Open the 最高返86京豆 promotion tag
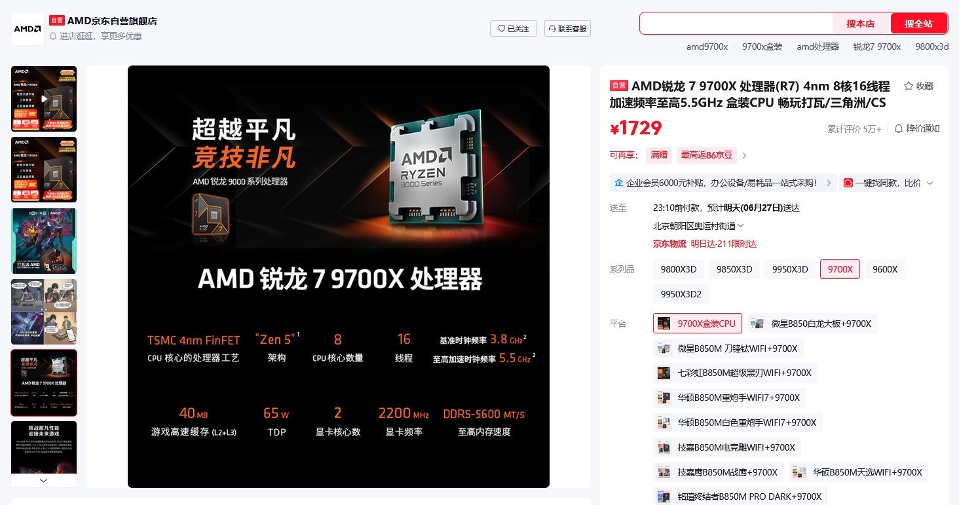 [707, 155]
